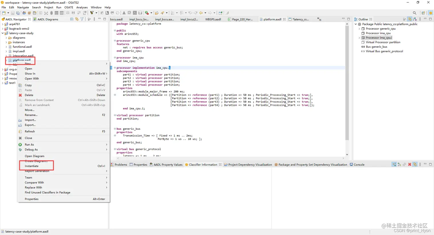434x235 pixels.
Task: Open dropdown arrow next to Run icon
Action: coord(151,13)
